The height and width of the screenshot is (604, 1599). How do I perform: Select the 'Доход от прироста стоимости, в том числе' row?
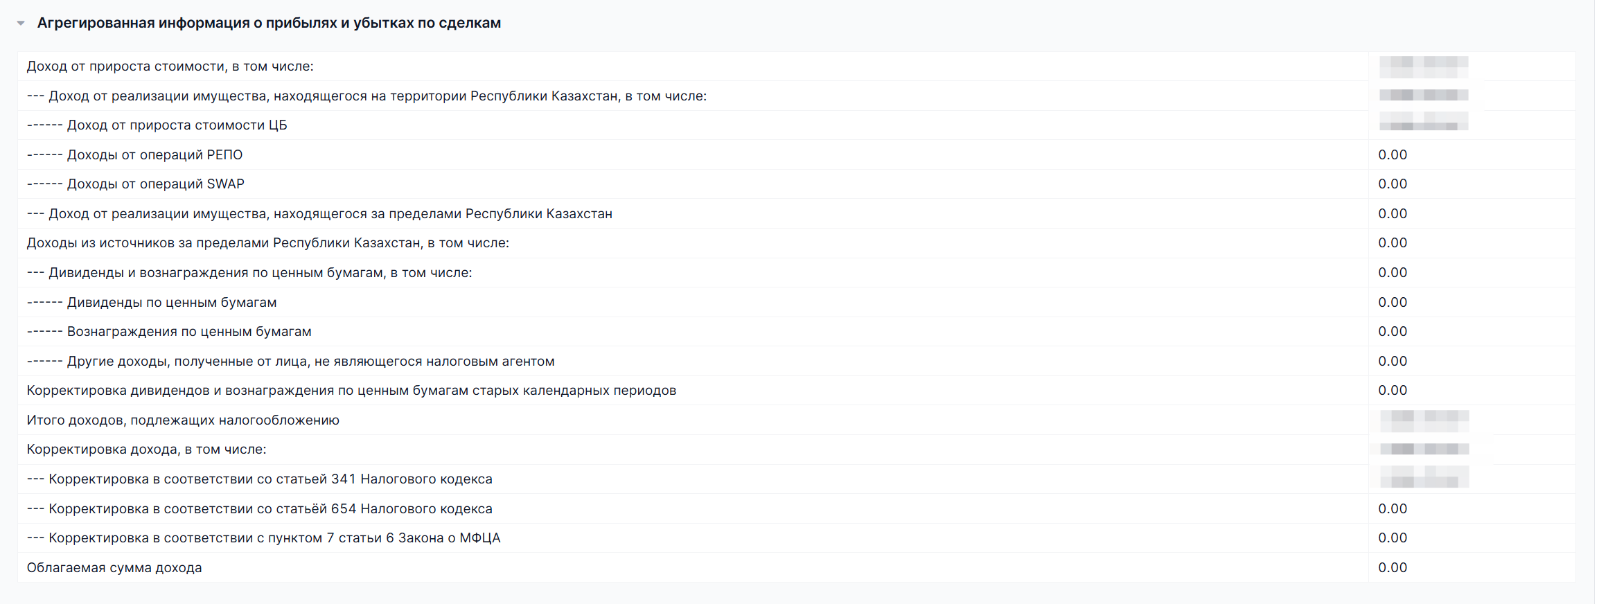tap(170, 66)
